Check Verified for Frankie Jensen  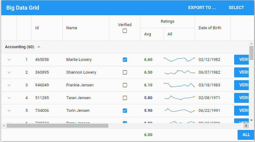(x=125, y=85)
